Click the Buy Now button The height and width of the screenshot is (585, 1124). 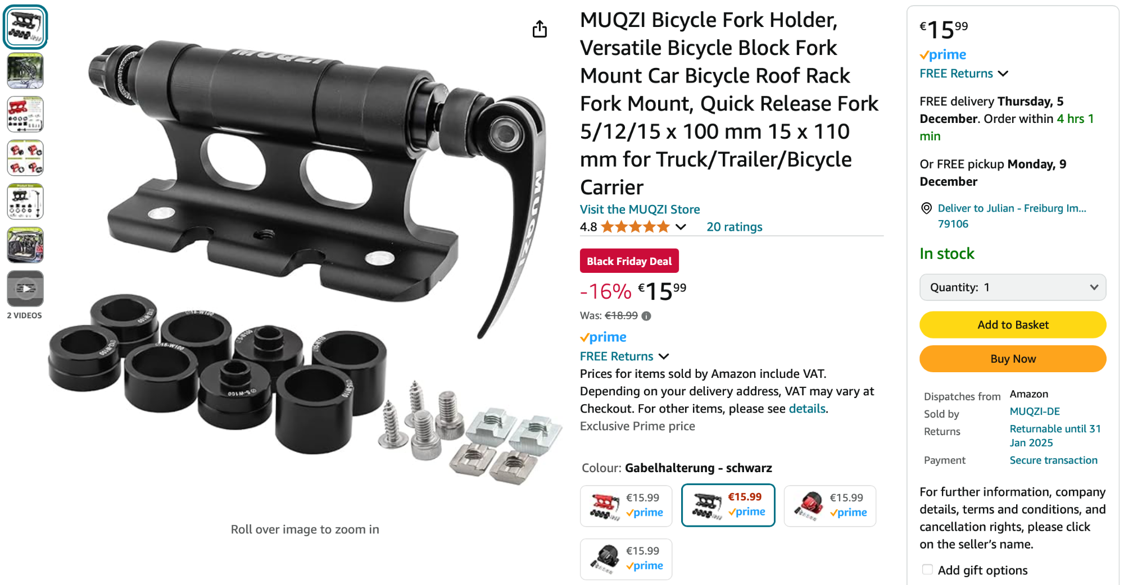click(1013, 359)
